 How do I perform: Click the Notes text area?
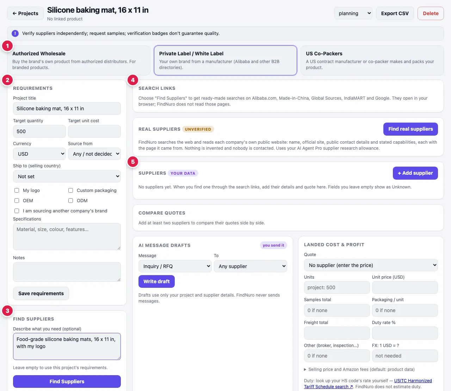(x=67, y=272)
